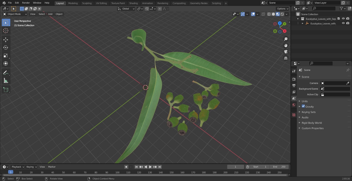Toggle auto keying record button
This screenshot has height=181, width=352.
(126, 167)
